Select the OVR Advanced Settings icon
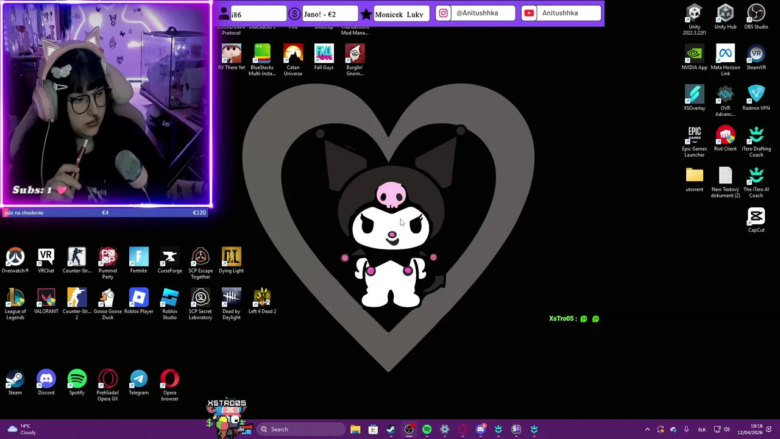Image resolution: width=780 pixels, height=439 pixels. 725,101
